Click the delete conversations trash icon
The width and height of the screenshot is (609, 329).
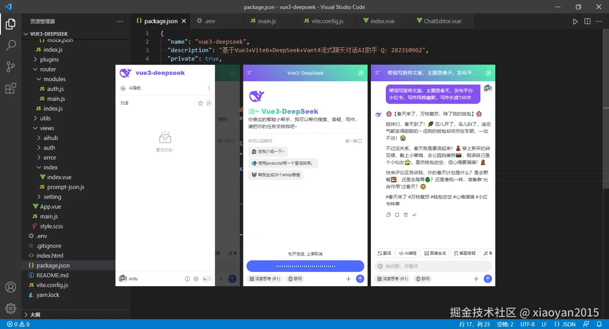pyautogui.click(x=200, y=103)
